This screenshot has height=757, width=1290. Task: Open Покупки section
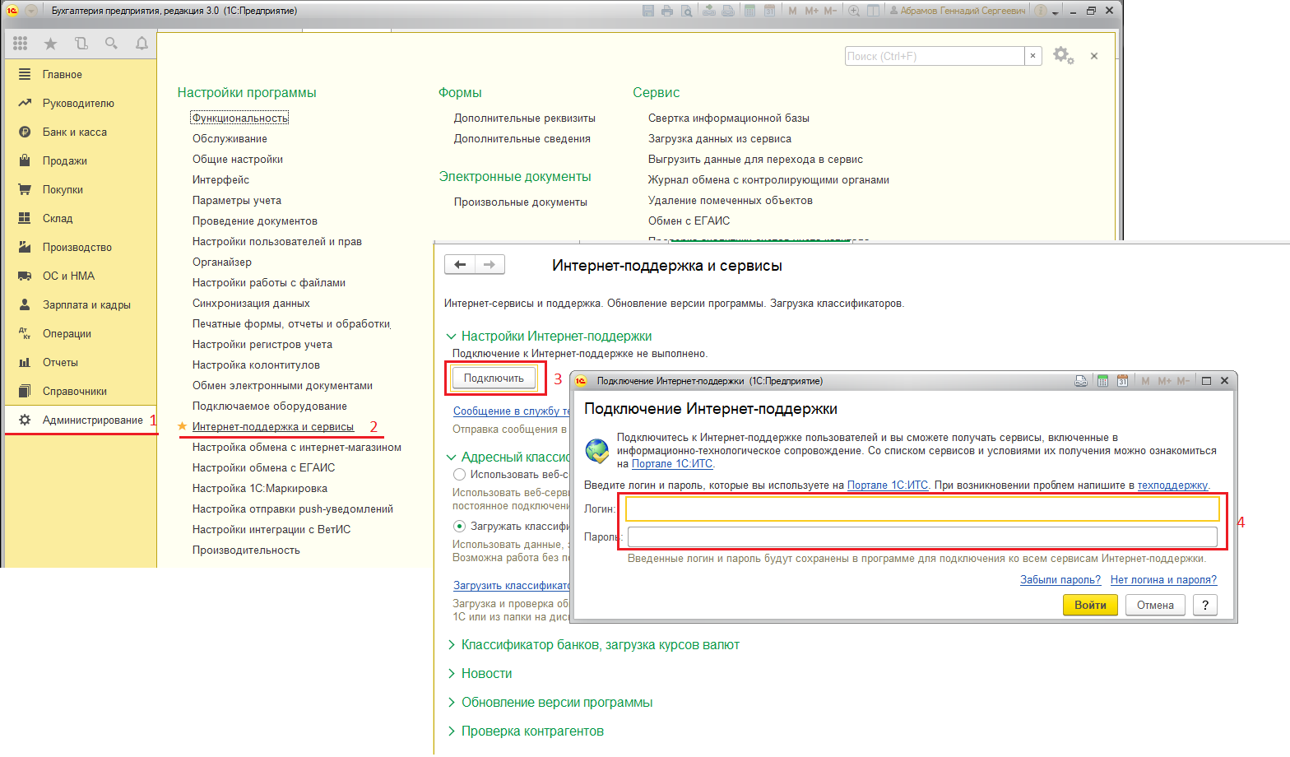[80, 189]
